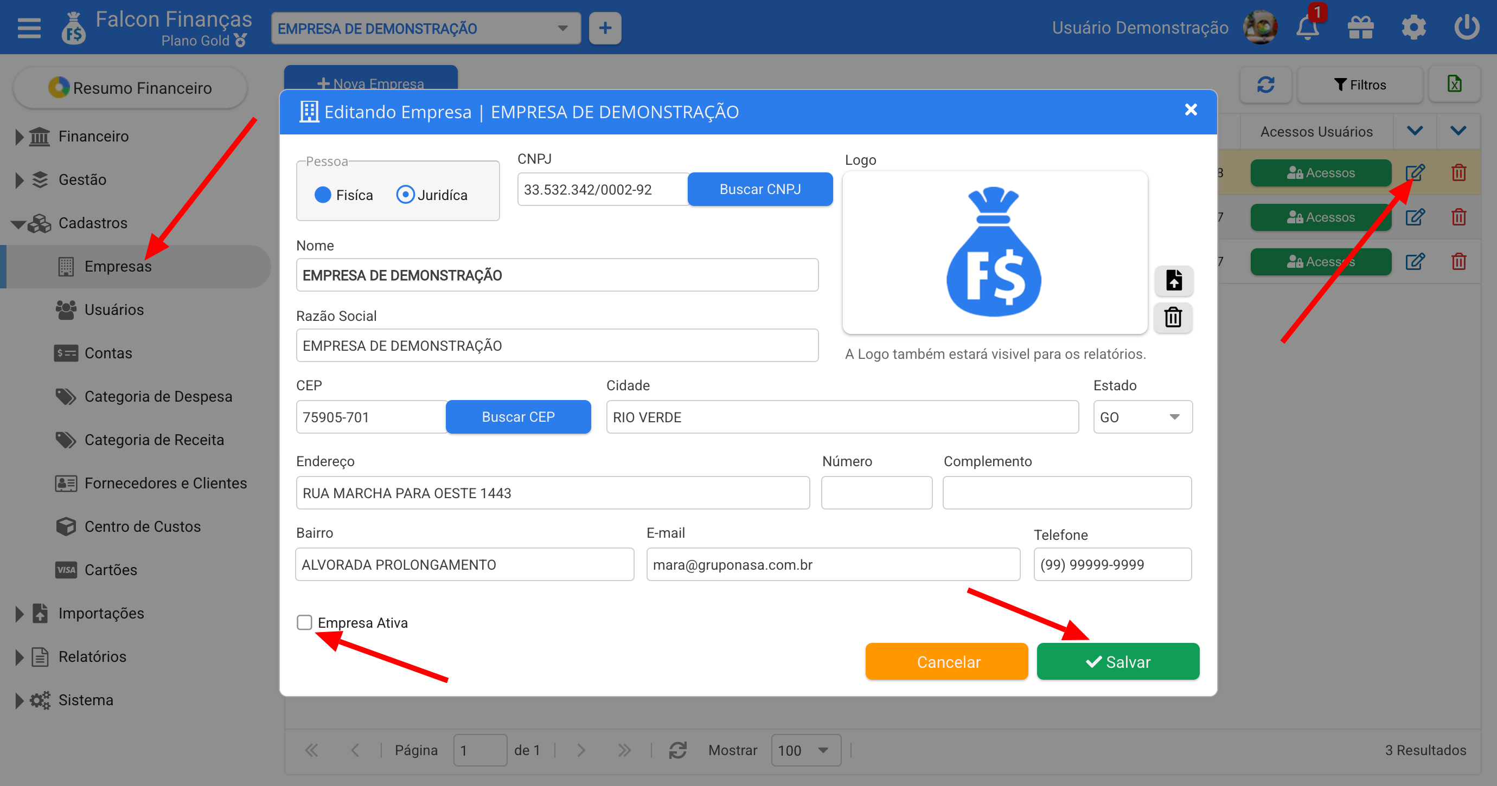Select the Fisíca radio option
Screen dimensions: 1497x786
click(323, 195)
